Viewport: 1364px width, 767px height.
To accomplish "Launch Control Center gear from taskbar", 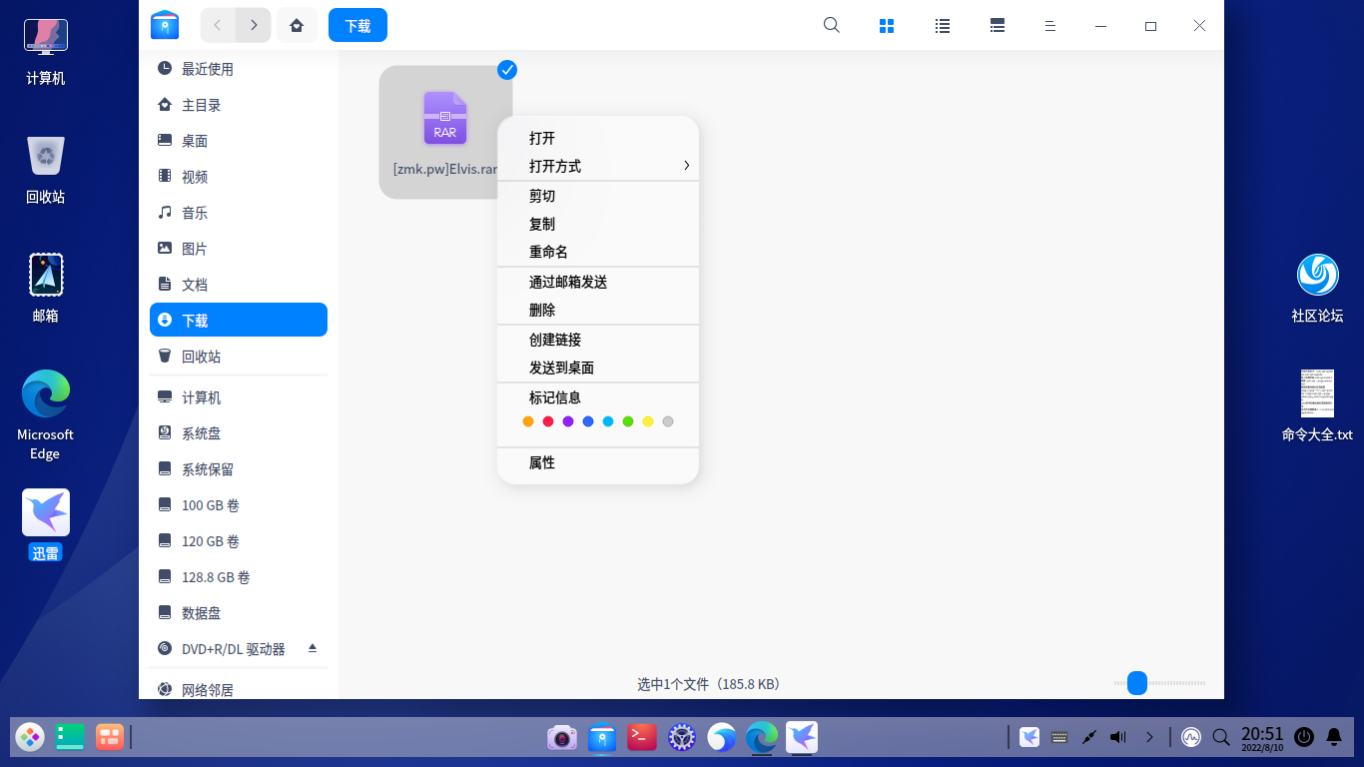I will [681, 737].
